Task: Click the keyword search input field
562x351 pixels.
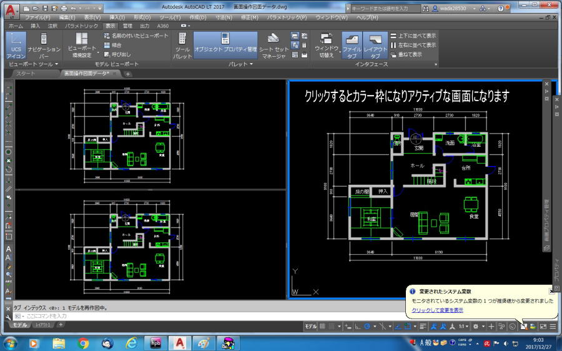Action: tap(385, 8)
